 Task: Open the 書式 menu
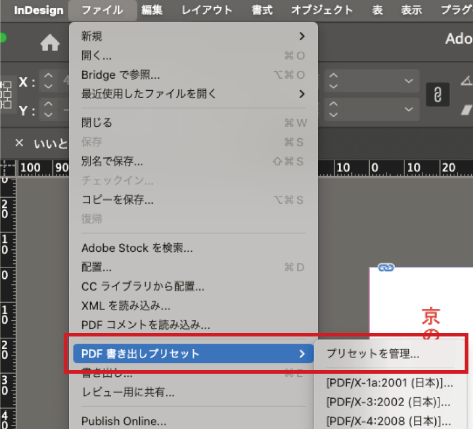pyautogui.click(x=262, y=10)
